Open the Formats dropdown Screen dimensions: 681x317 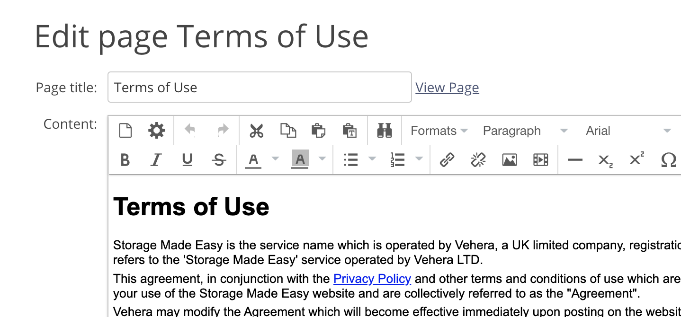pyautogui.click(x=439, y=131)
